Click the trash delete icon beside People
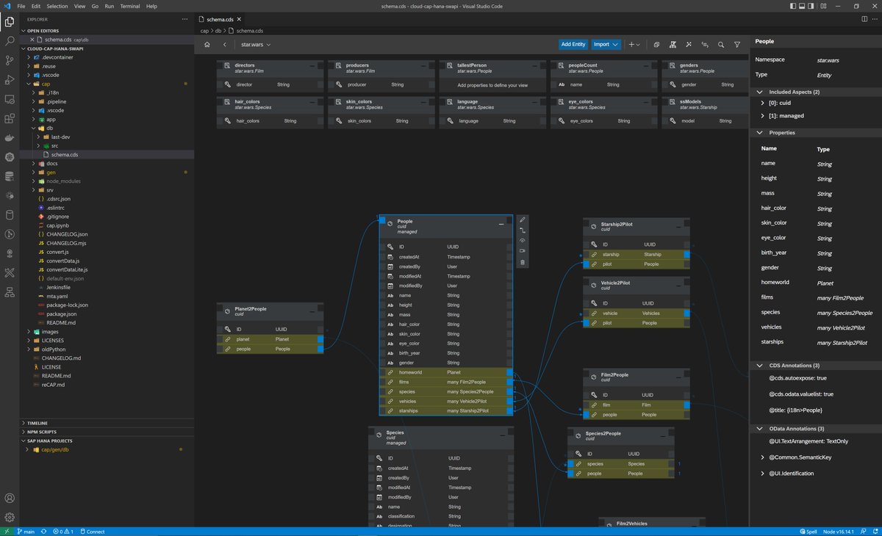Screen dimensions: 882x536 tap(523, 262)
